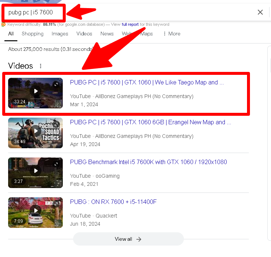The height and width of the screenshot is (257, 271).
Task: Click the search field containing pubg pc | i5 7600
Action: pyautogui.click(x=128, y=13)
